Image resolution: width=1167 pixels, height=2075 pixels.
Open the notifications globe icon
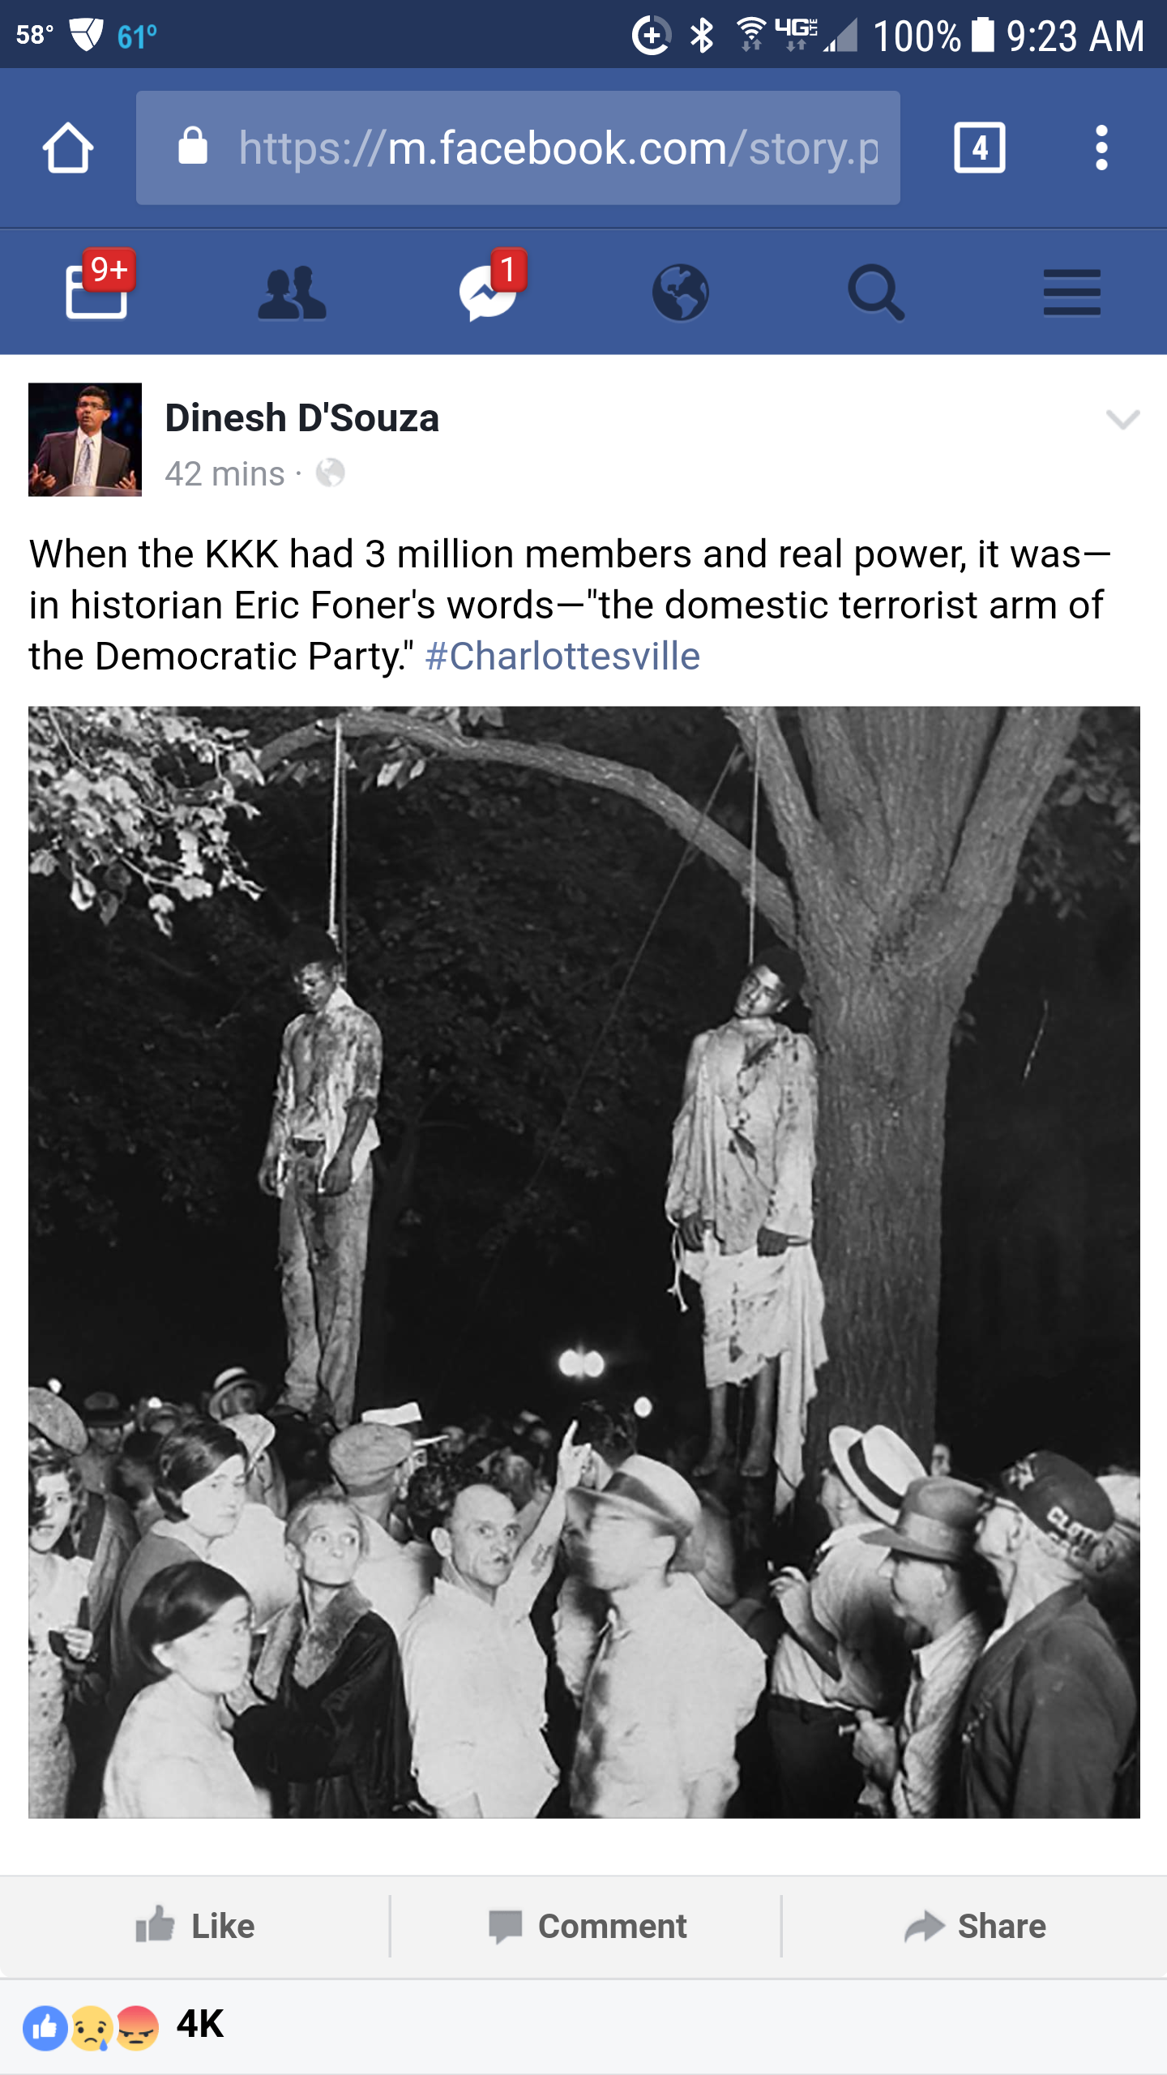click(x=681, y=292)
